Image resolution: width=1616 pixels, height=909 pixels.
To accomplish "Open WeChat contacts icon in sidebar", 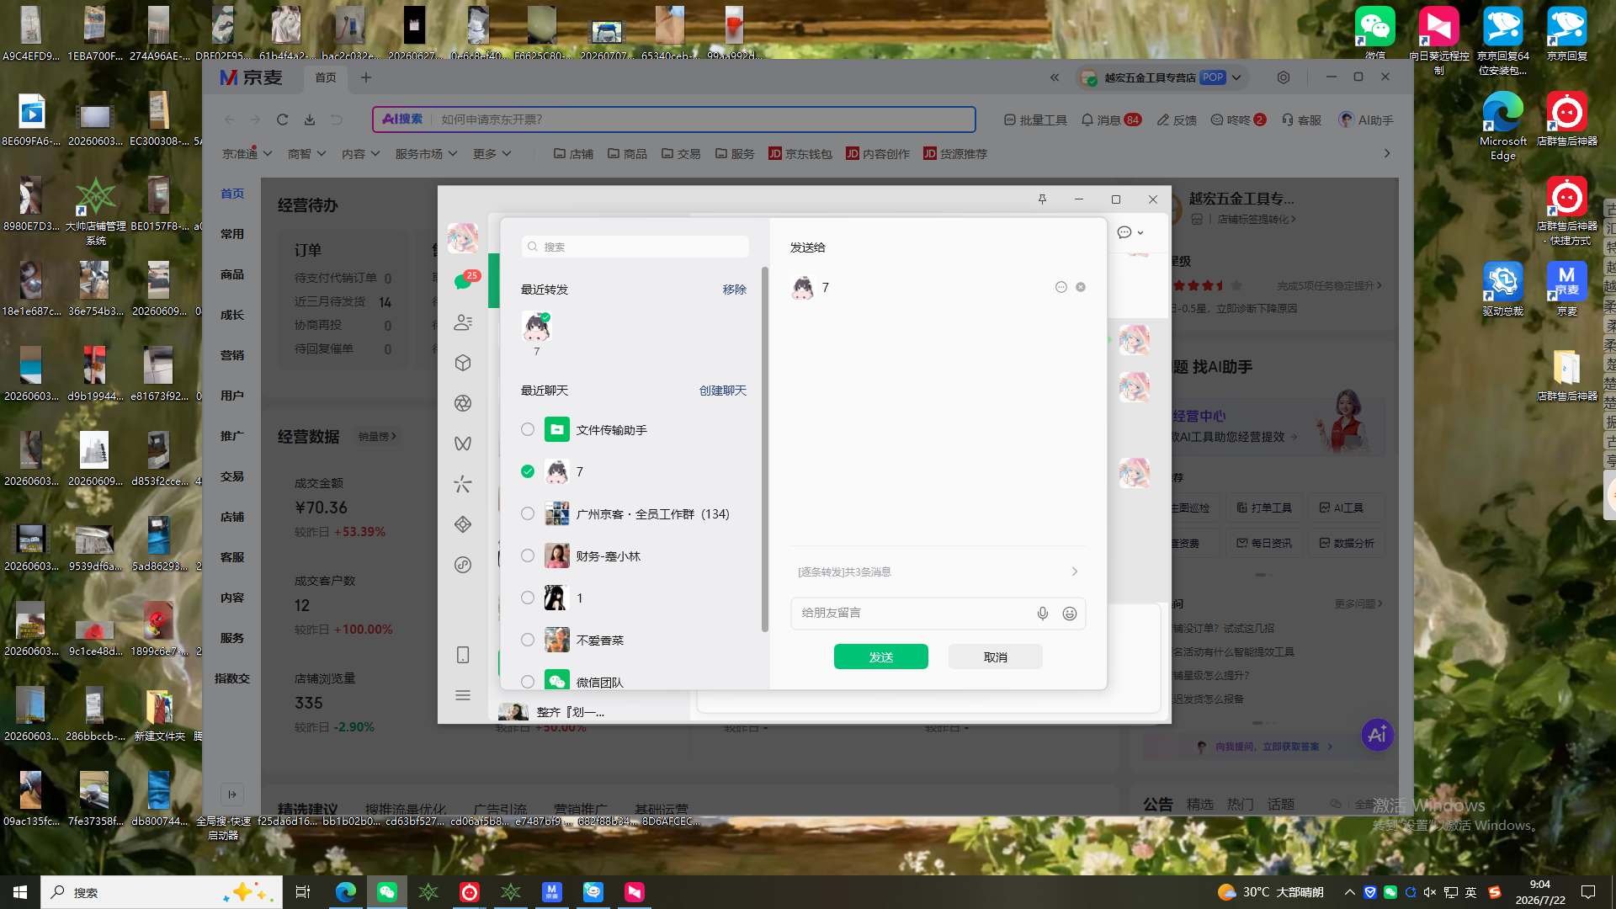I will click(x=463, y=322).
